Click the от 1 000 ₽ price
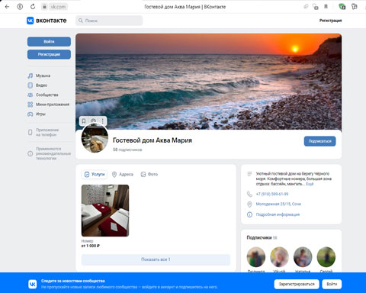366x293 pixels. pos(91,246)
